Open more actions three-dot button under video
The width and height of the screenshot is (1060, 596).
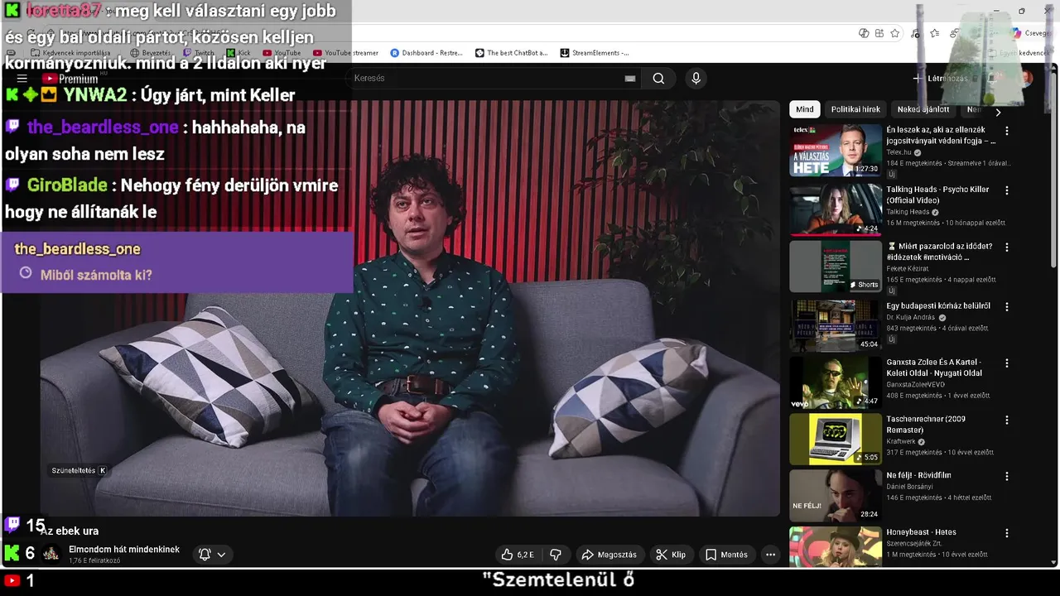coord(770,555)
